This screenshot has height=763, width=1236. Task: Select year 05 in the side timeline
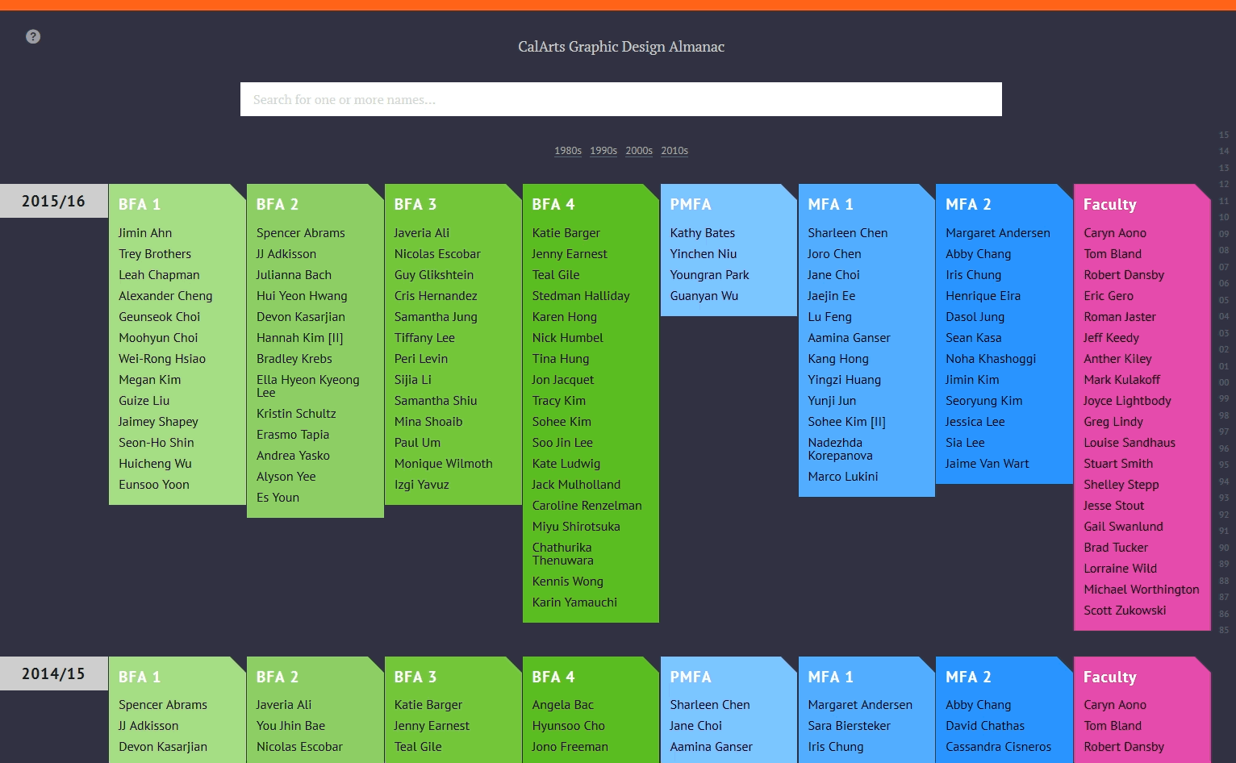pos(1224,300)
